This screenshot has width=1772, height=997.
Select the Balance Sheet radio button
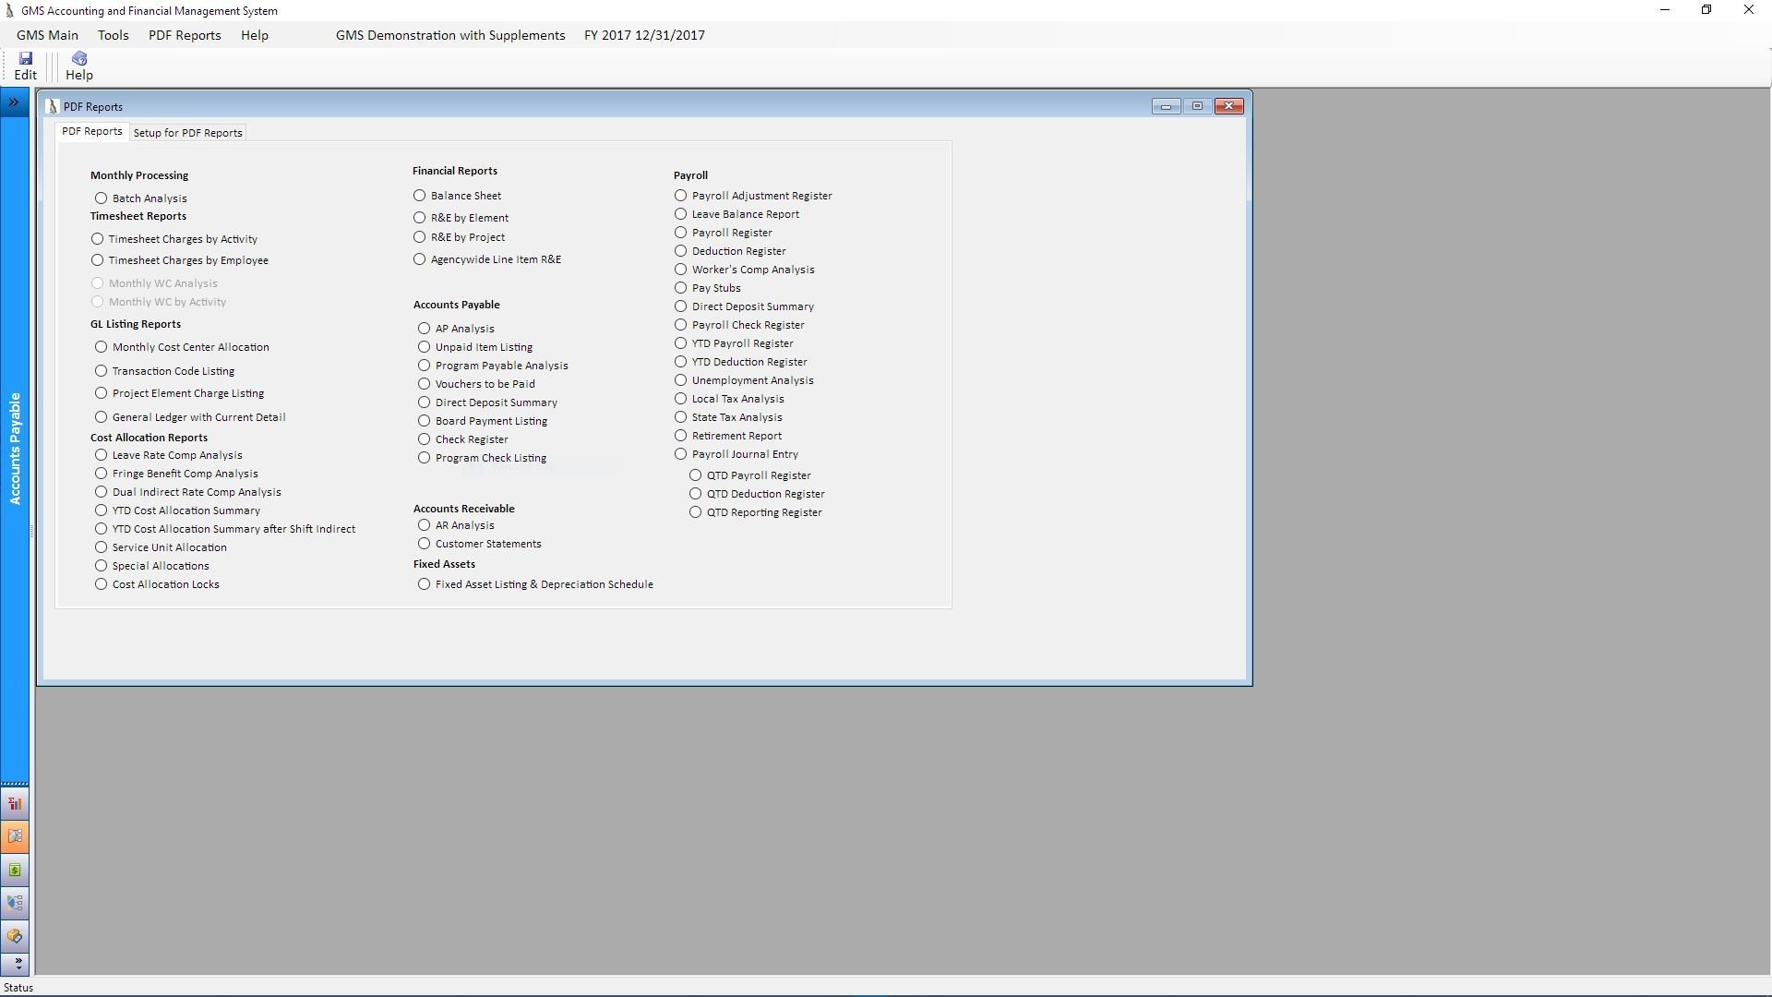tap(420, 196)
